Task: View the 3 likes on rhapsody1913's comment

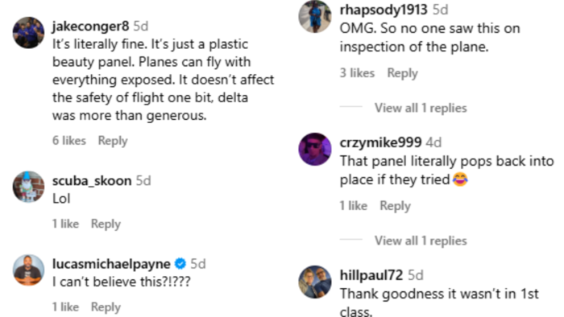Action: 357,73
